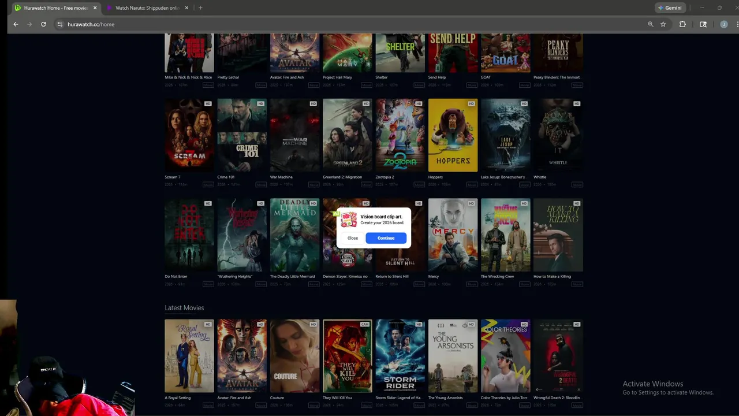Open the Chrome profile avatar

click(724, 24)
